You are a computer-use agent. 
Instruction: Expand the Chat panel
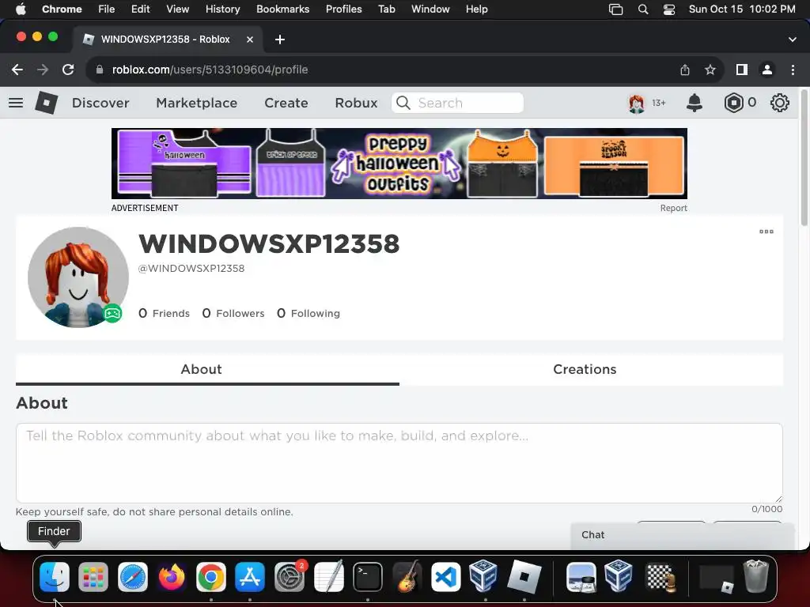[x=682, y=535]
